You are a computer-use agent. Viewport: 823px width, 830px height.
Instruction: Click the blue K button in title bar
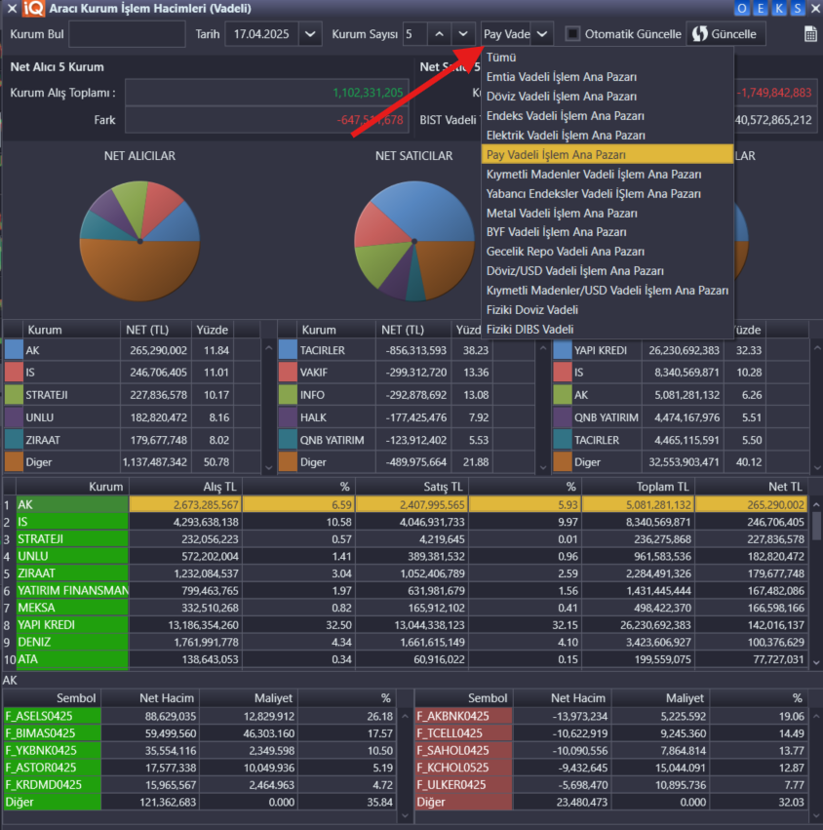tap(779, 8)
